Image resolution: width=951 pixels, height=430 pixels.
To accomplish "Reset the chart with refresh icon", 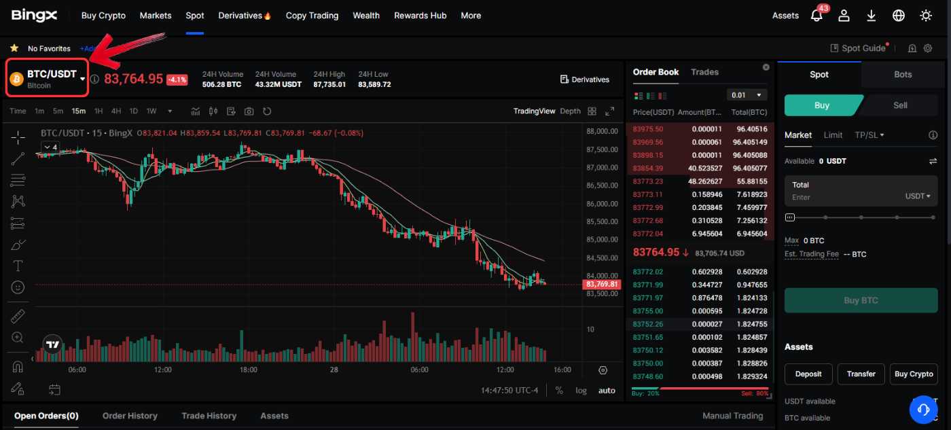I will point(267,111).
